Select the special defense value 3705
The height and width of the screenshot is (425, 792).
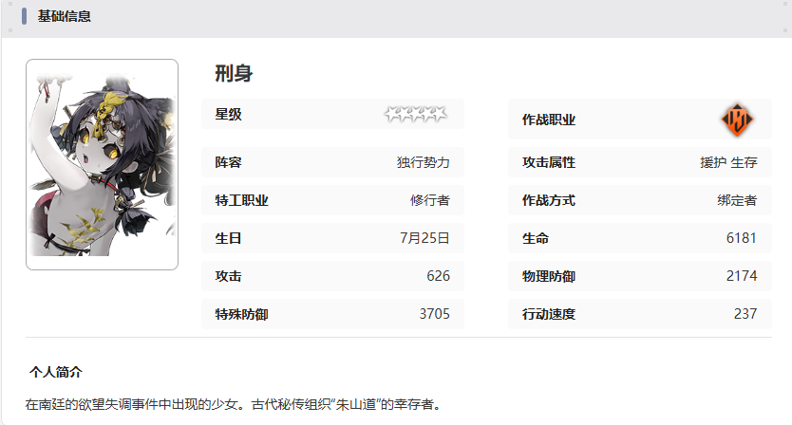pyautogui.click(x=434, y=314)
